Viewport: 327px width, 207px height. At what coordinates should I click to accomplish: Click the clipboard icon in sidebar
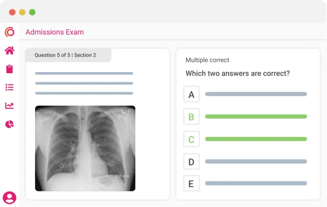(9, 69)
